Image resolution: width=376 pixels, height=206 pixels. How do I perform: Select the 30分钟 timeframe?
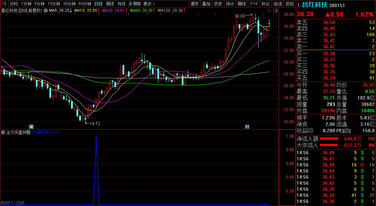(x=69, y=4)
